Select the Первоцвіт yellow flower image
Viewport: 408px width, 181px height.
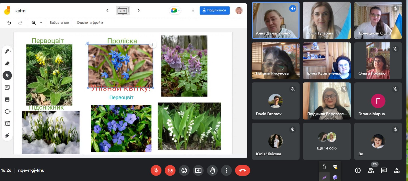[49, 75]
